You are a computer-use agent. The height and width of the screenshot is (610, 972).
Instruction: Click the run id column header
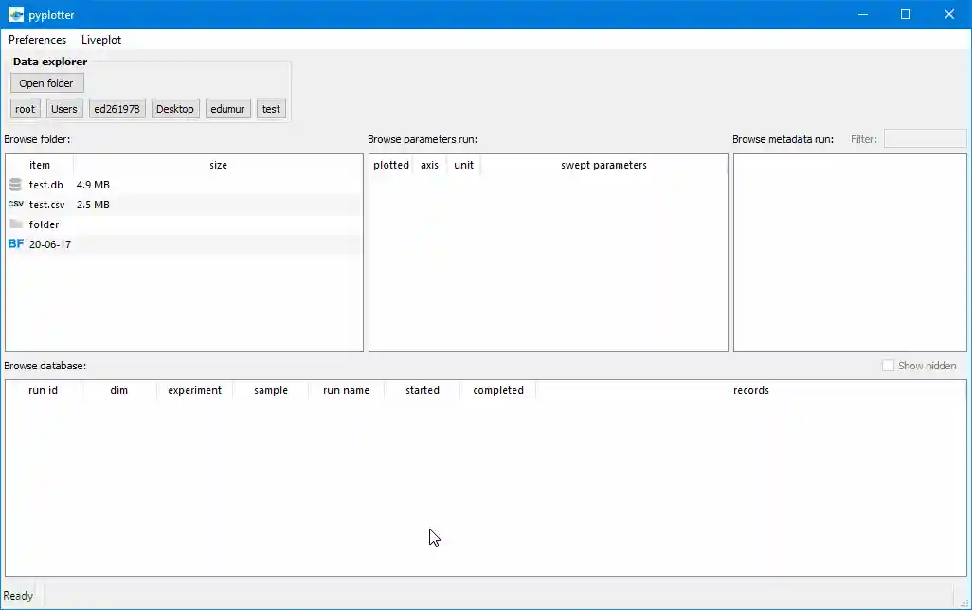(43, 390)
